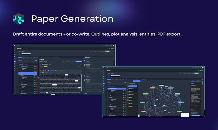Select highlighted blue outline row in right window

click(117, 88)
